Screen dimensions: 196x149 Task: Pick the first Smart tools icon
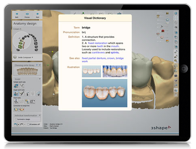[x=16, y=101]
